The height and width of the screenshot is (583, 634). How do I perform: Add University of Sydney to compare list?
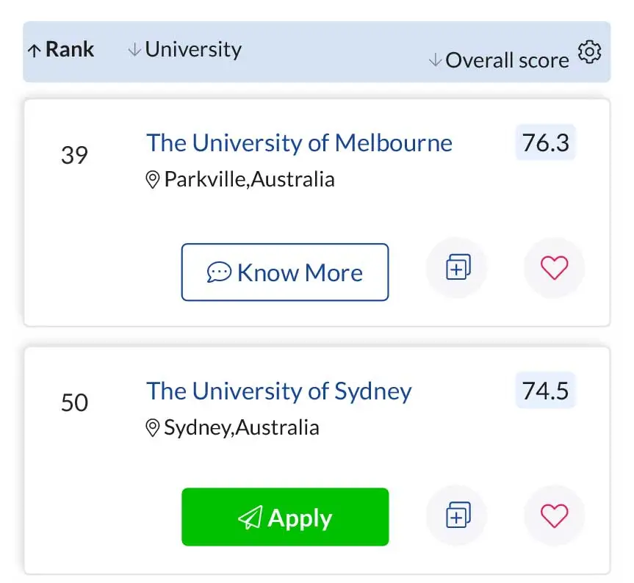457,515
